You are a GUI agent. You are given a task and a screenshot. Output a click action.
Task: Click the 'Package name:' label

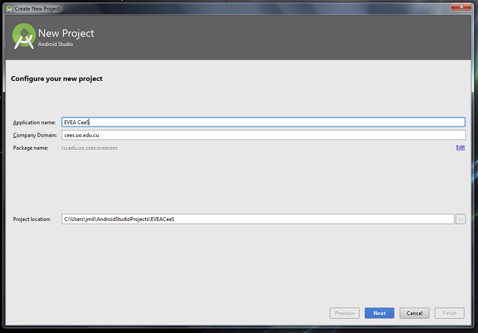click(x=31, y=148)
